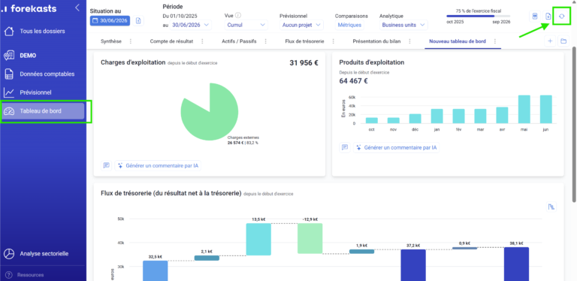This screenshot has width=577, height=281.
Task: Refresh the dashboard data
Action: (562, 17)
